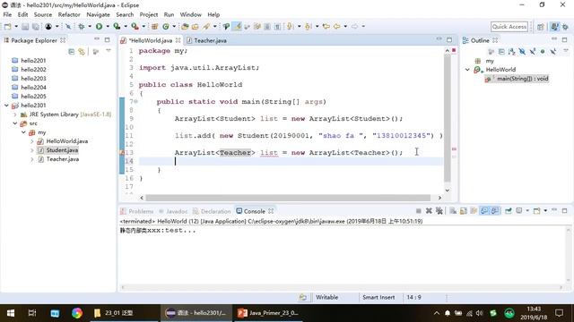Open the Windows Start menu
The width and height of the screenshot is (574, 322).
tap(11, 313)
